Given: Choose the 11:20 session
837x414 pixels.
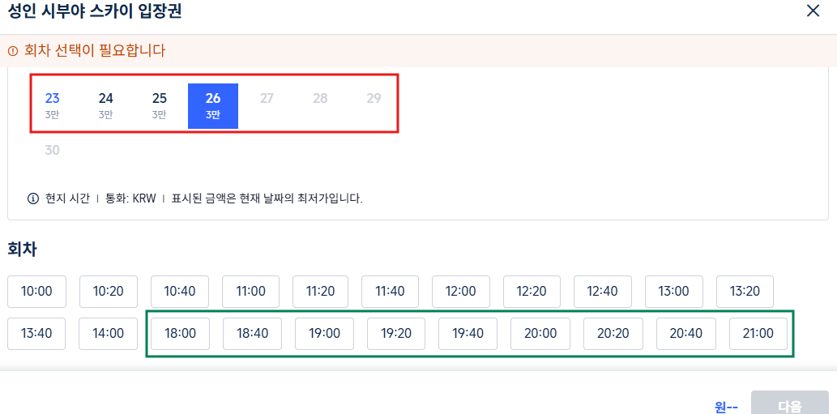Looking at the screenshot, I should [x=320, y=292].
